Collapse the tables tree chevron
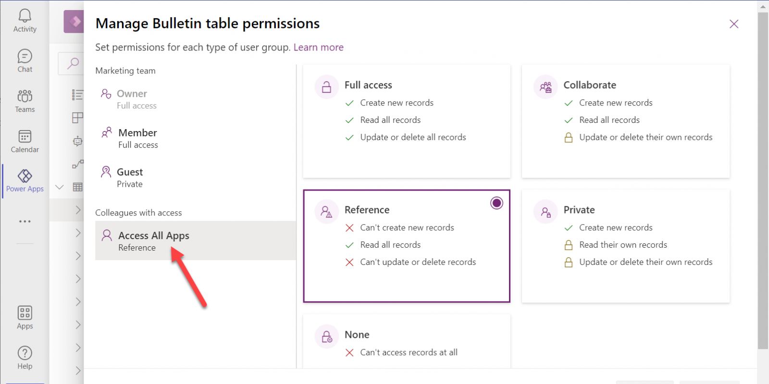 pyautogui.click(x=60, y=187)
